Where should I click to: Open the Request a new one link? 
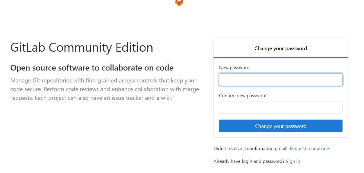pyautogui.click(x=309, y=149)
